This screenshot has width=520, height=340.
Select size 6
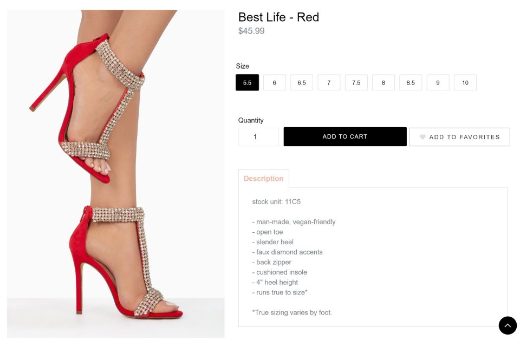tap(275, 82)
